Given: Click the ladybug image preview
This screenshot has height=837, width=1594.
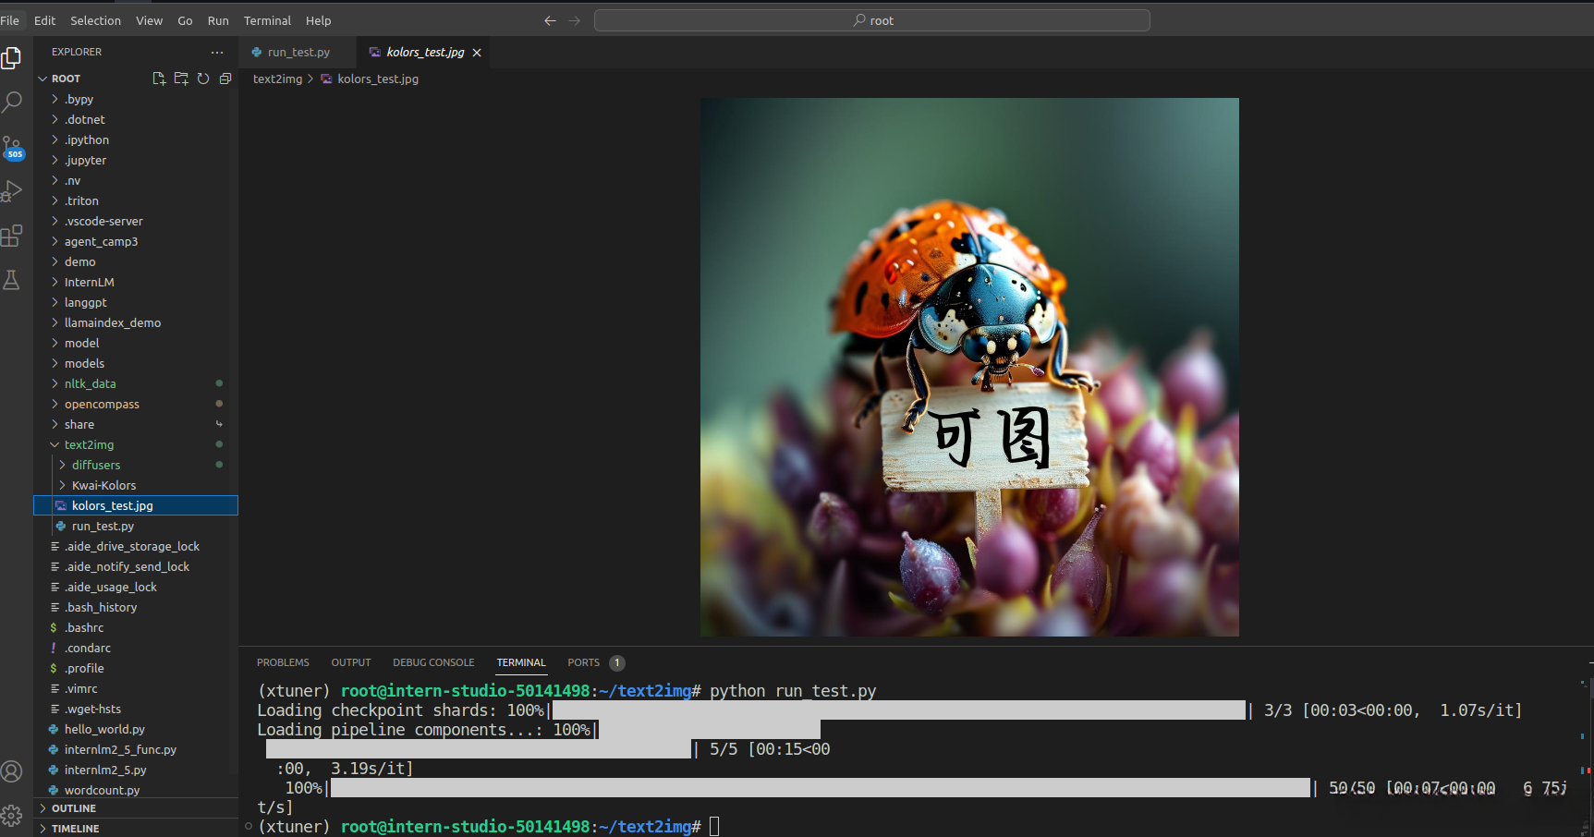Looking at the screenshot, I should (969, 367).
